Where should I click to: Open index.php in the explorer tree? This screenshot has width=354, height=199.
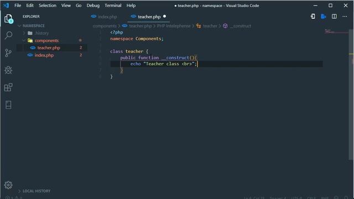(44, 55)
